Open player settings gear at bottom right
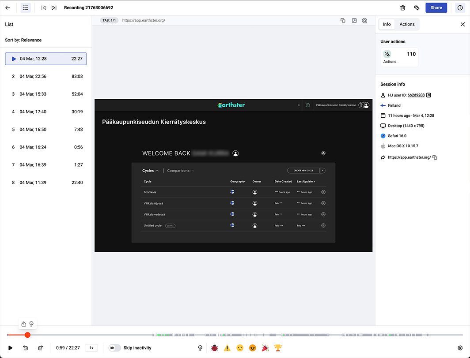This screenshot has height=358, width=470. point(460,348)
